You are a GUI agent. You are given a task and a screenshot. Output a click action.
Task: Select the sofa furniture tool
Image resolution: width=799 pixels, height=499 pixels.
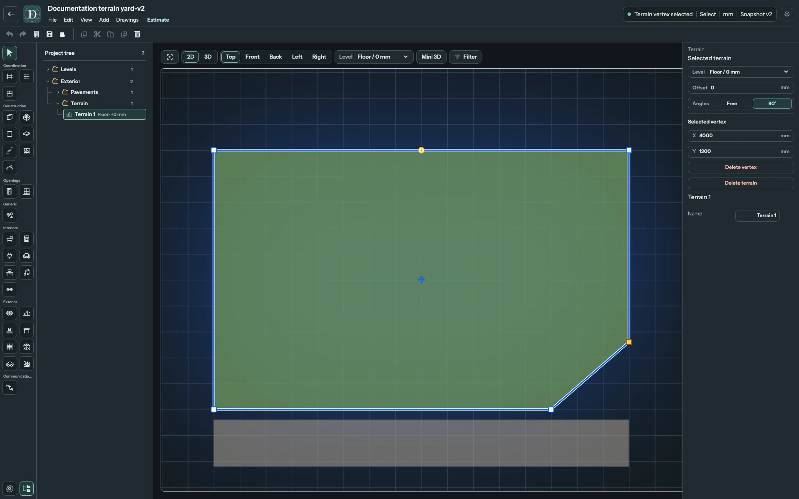click(x=27, y=256)
